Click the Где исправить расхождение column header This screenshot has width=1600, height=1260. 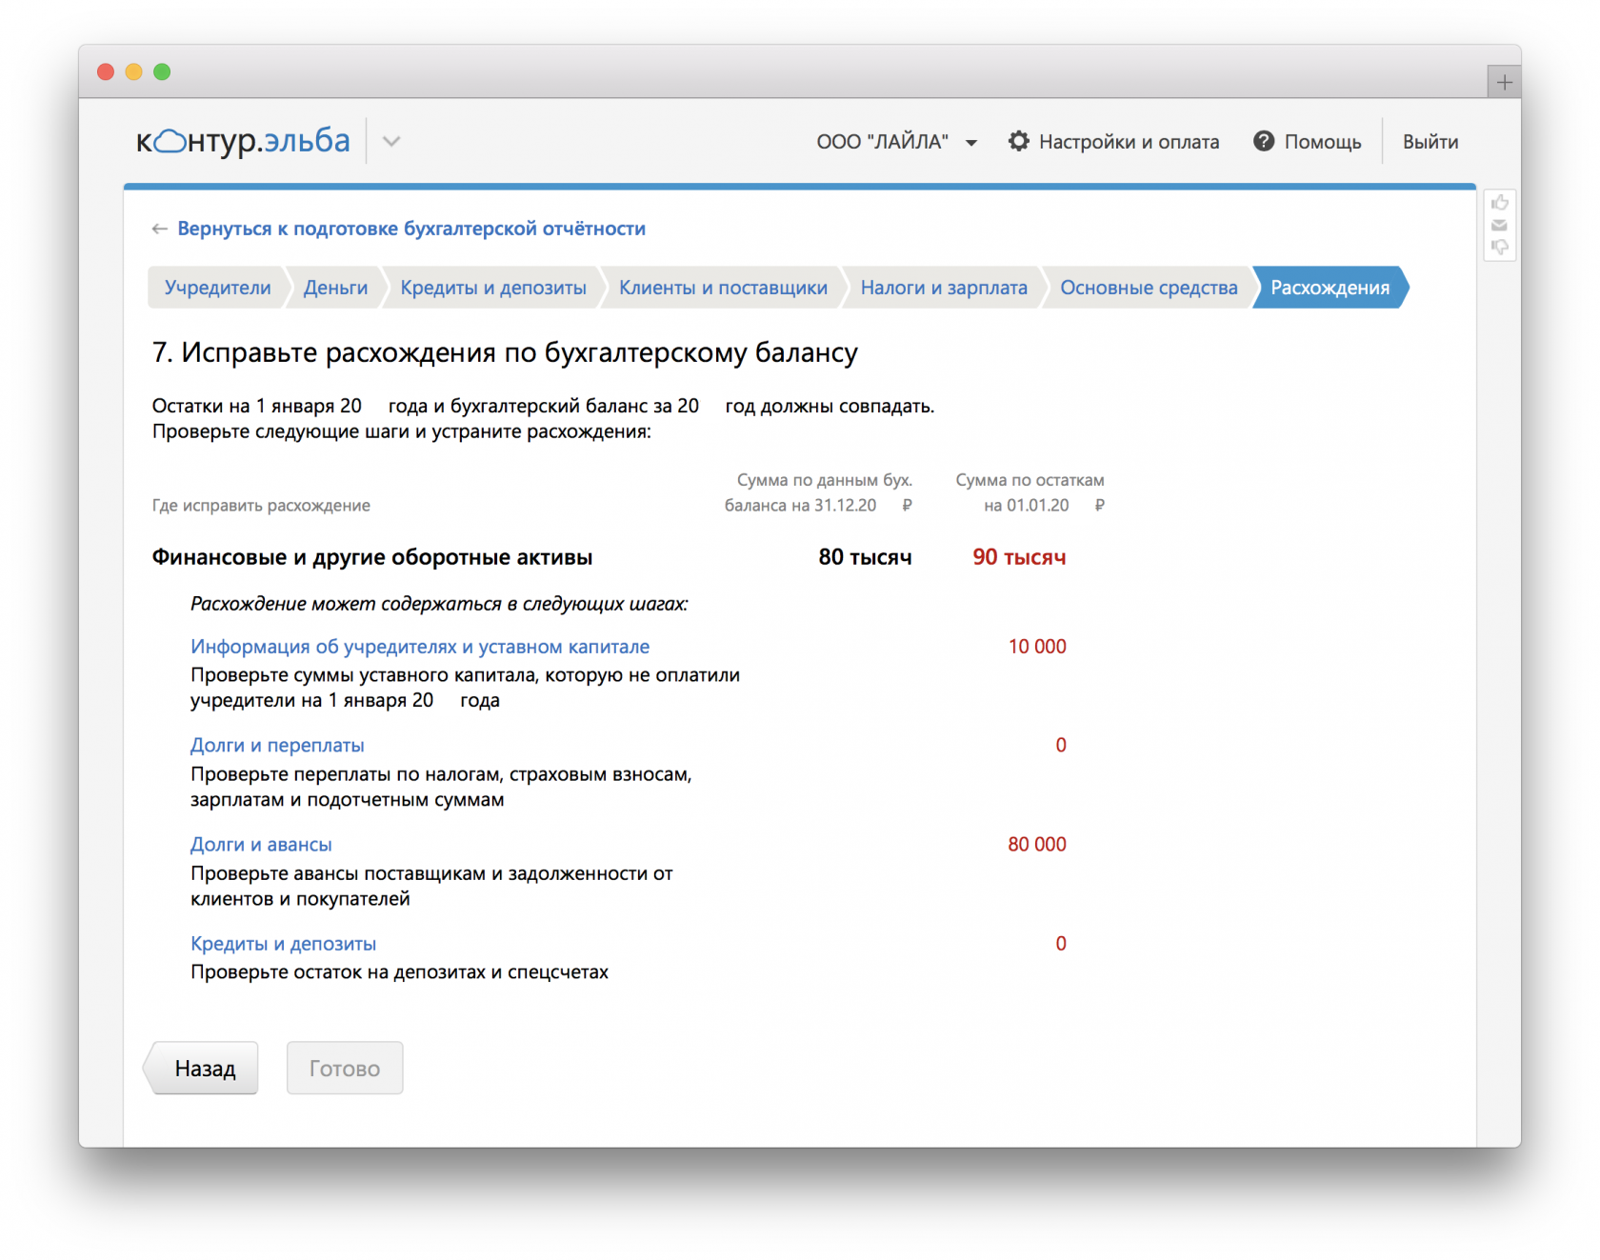point(261,506)
